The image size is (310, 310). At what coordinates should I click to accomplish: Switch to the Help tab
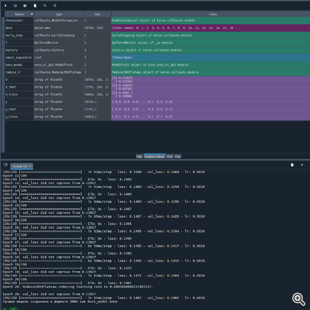[139, 156]
